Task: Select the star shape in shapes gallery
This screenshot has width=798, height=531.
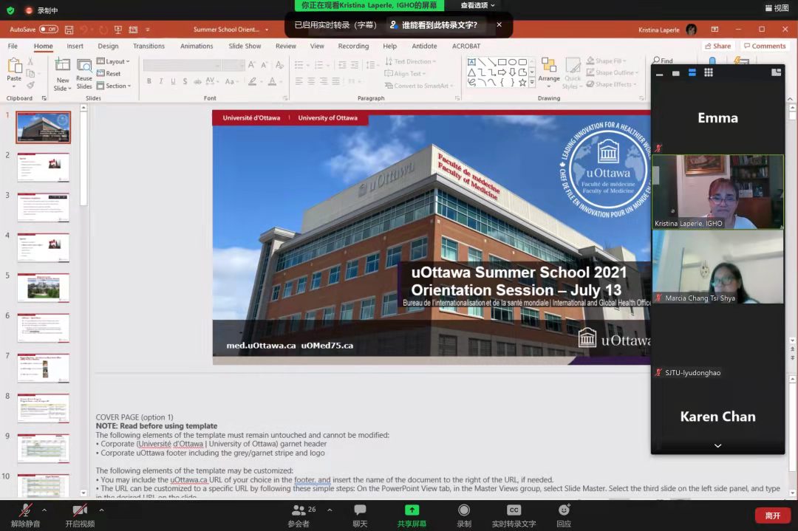Action: [x=522, y=82]
